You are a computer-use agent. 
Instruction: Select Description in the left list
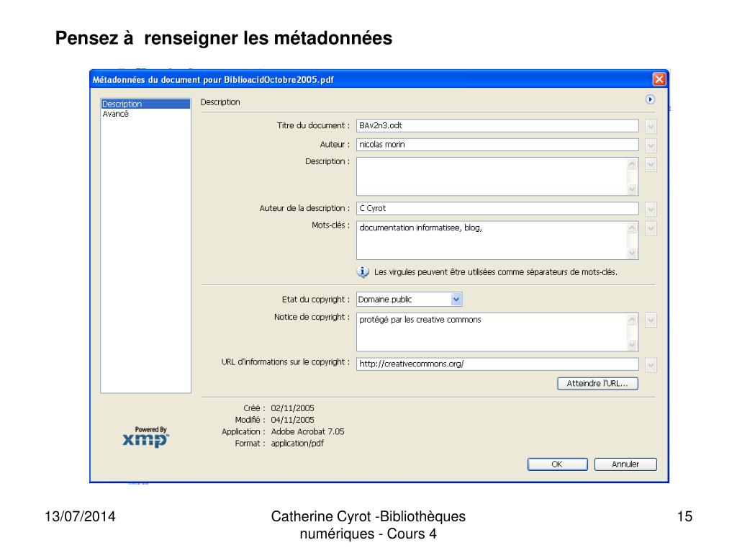[x=145, y=104]
